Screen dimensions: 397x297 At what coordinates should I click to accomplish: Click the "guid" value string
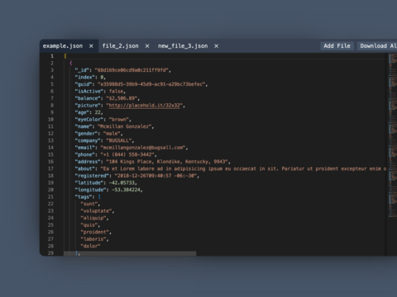pos(151,84)
